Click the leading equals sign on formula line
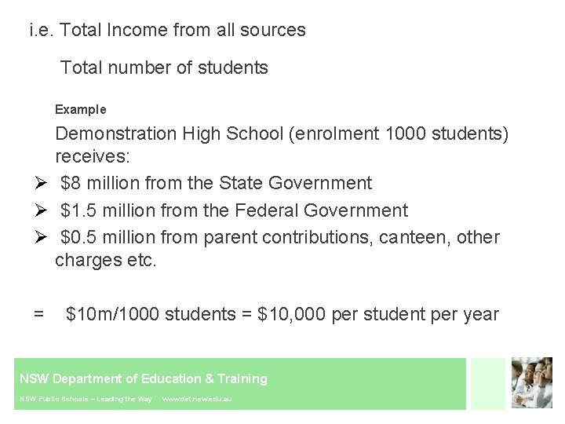Image resolution: width=565 pixels, height=424 pixels. pyautogui.click(x=38, y=313)
